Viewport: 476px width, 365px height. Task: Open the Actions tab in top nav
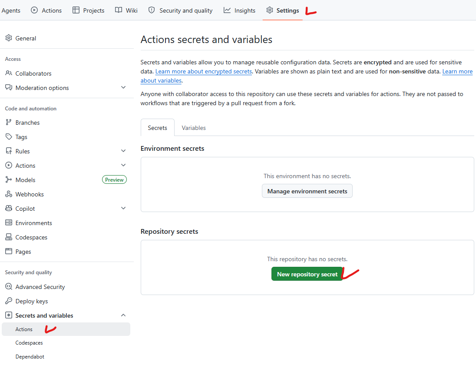coord(46,10)
